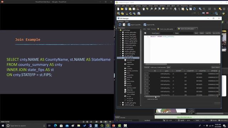The image size is (228, 128).
Task: Open the Windows Start menu
Action: (x=2, y=126)
